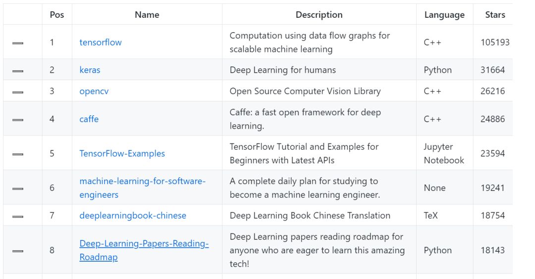Go to the caffe repository
This screenshot has height=279, width=535.
pos(89,119)
